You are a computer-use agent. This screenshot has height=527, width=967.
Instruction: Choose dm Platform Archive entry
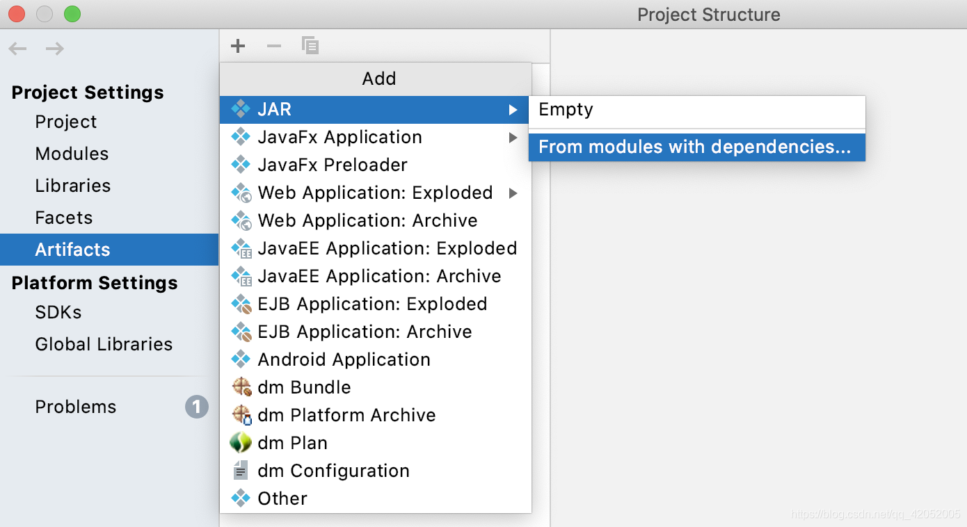point(376,416)
